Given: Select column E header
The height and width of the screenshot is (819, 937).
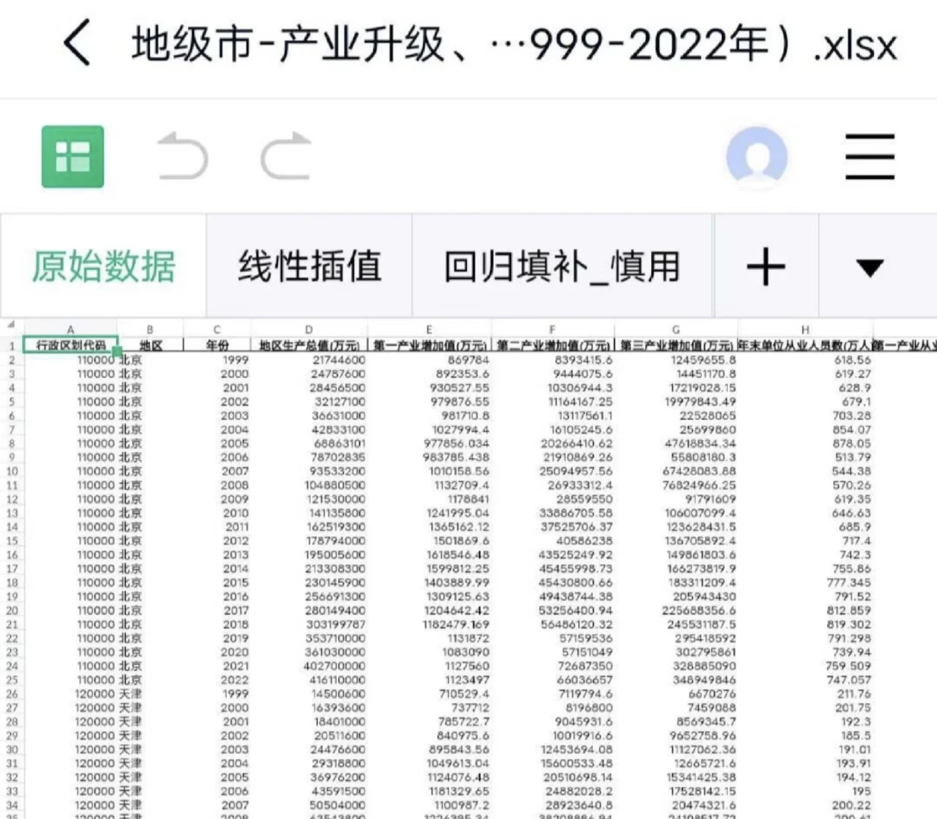Looking at the screenshot, I should pos(429,329).
